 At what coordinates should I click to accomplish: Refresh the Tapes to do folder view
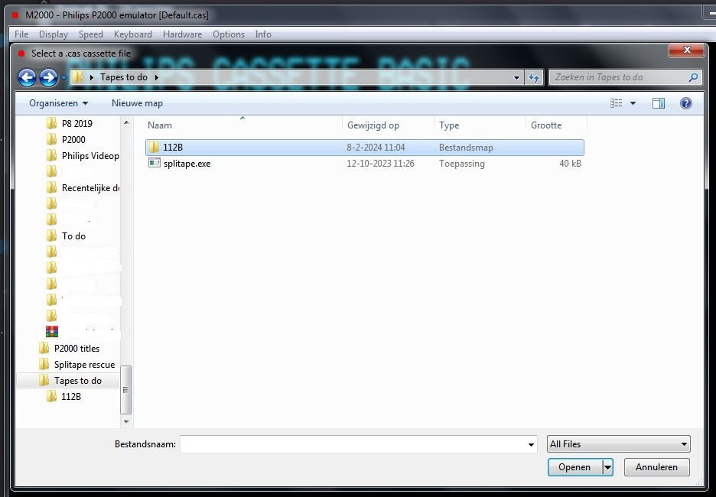(x=533, y=77)
